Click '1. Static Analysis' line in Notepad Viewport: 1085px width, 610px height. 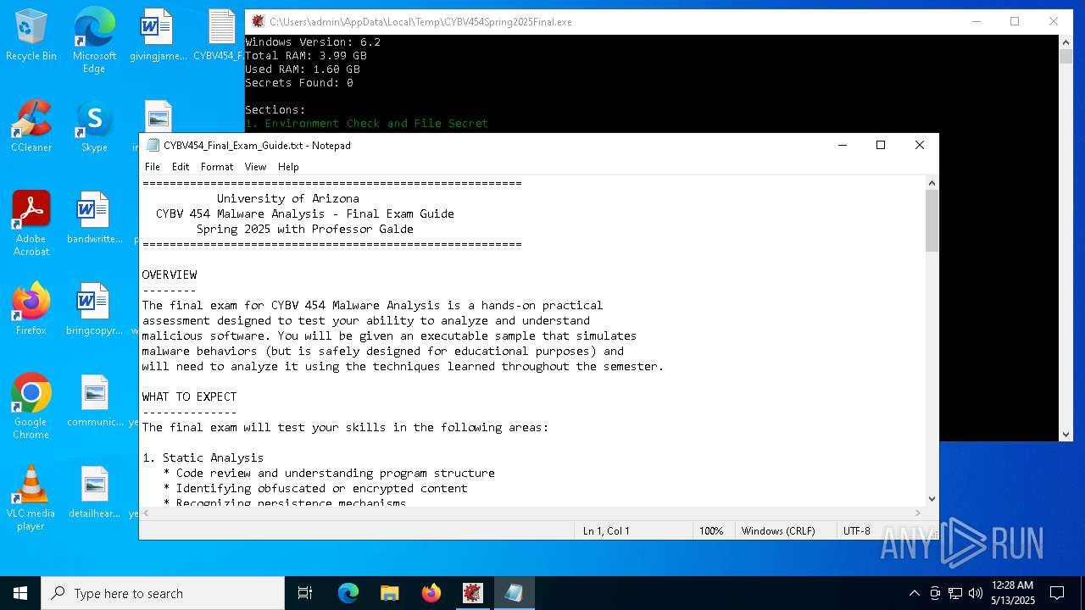(203, 457)
